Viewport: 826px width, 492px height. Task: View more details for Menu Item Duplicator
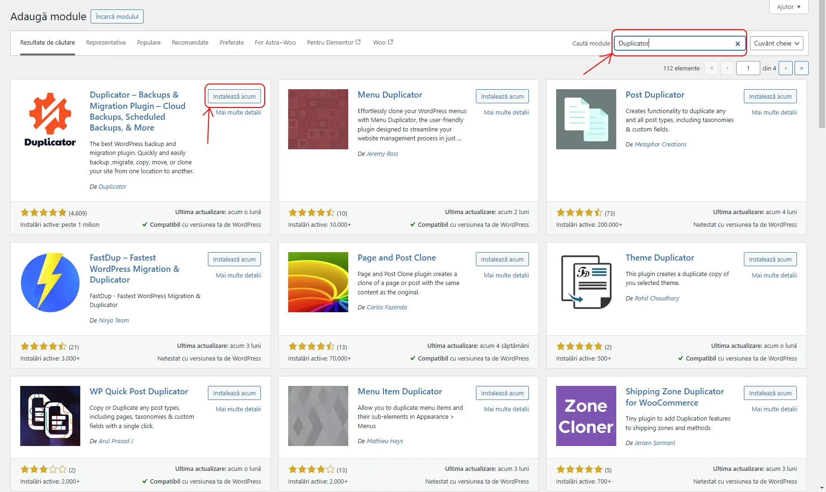[506, 409]
